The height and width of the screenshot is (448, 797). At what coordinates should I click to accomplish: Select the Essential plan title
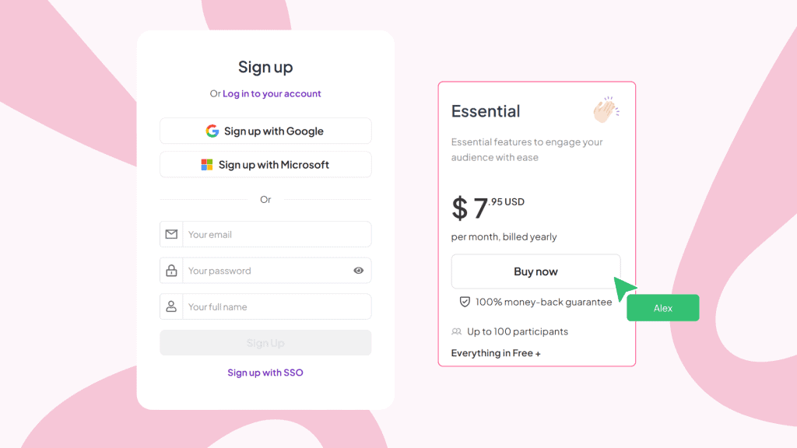coord(486,111)
